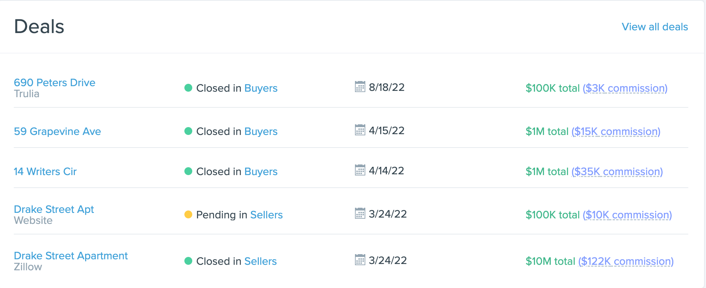Click yellow Pending status dot

click(188, 214)
